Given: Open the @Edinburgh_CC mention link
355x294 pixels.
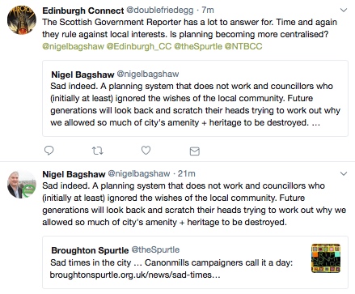Looking at the screenshot, I should point(139,46).
